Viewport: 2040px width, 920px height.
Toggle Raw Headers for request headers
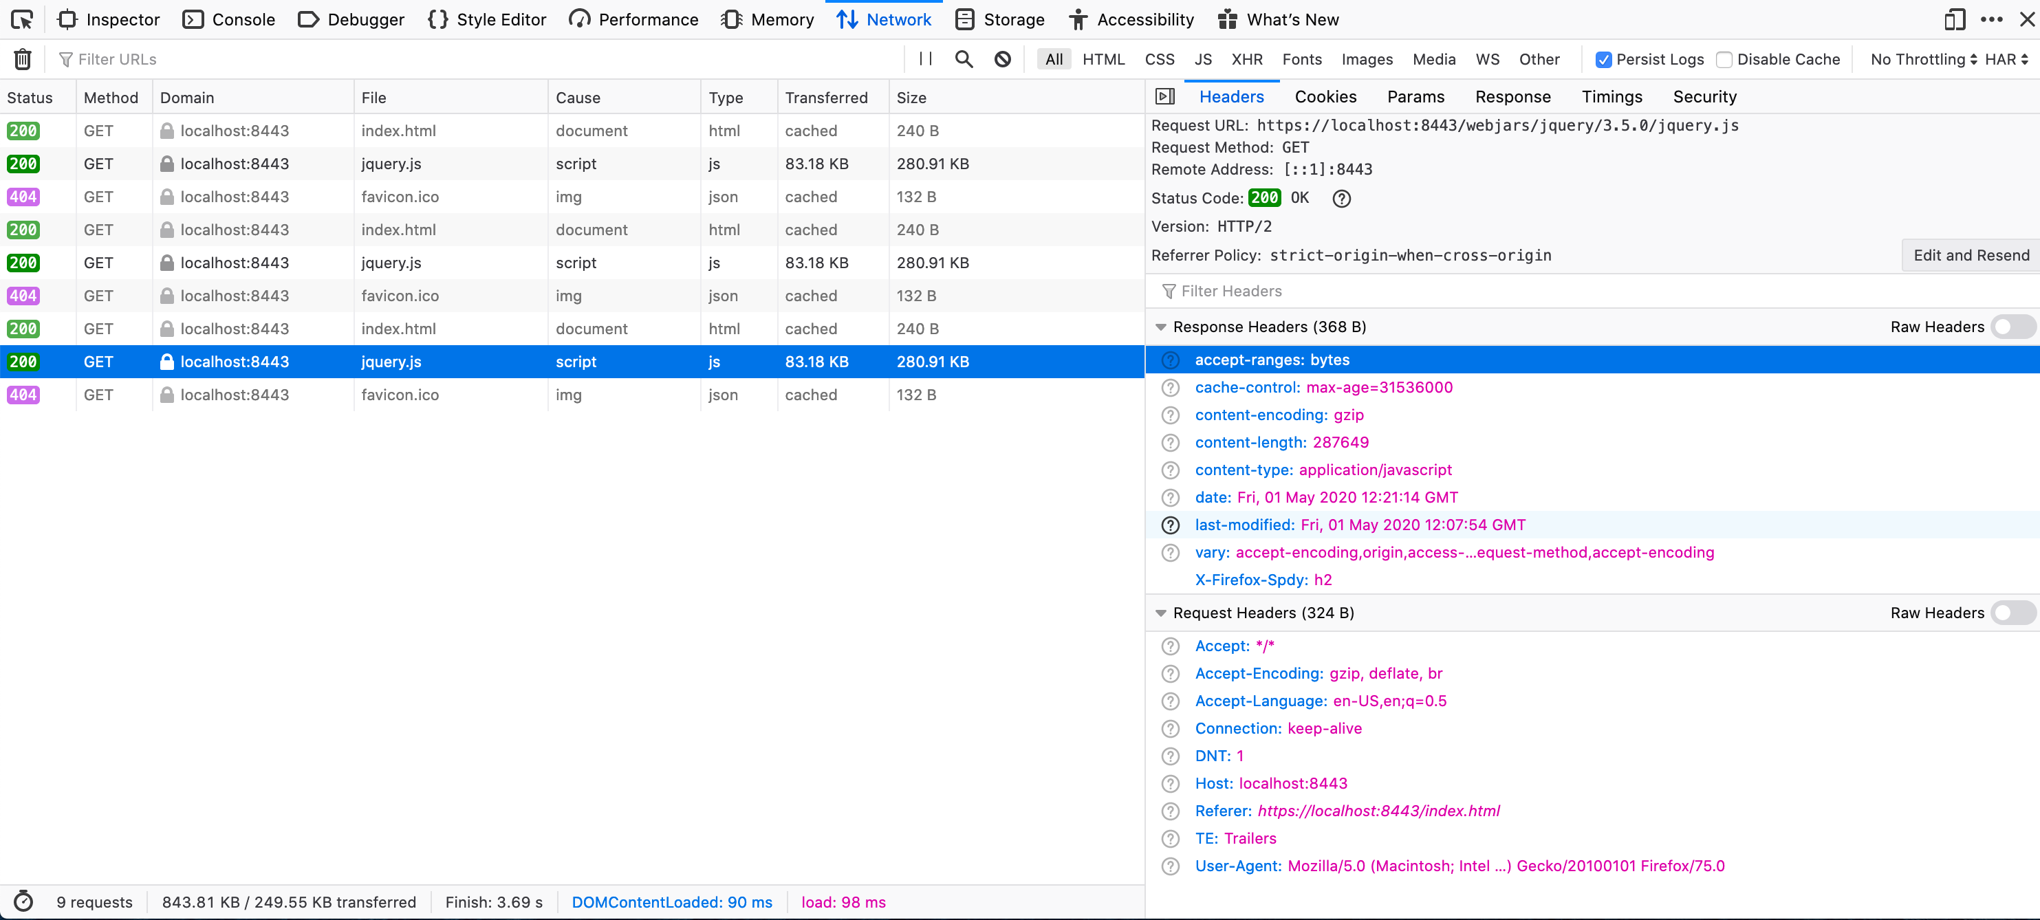(2012, 613)
